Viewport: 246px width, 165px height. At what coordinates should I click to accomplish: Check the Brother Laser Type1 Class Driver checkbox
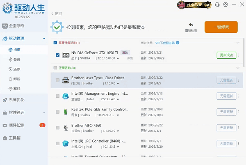pos(58,80)
